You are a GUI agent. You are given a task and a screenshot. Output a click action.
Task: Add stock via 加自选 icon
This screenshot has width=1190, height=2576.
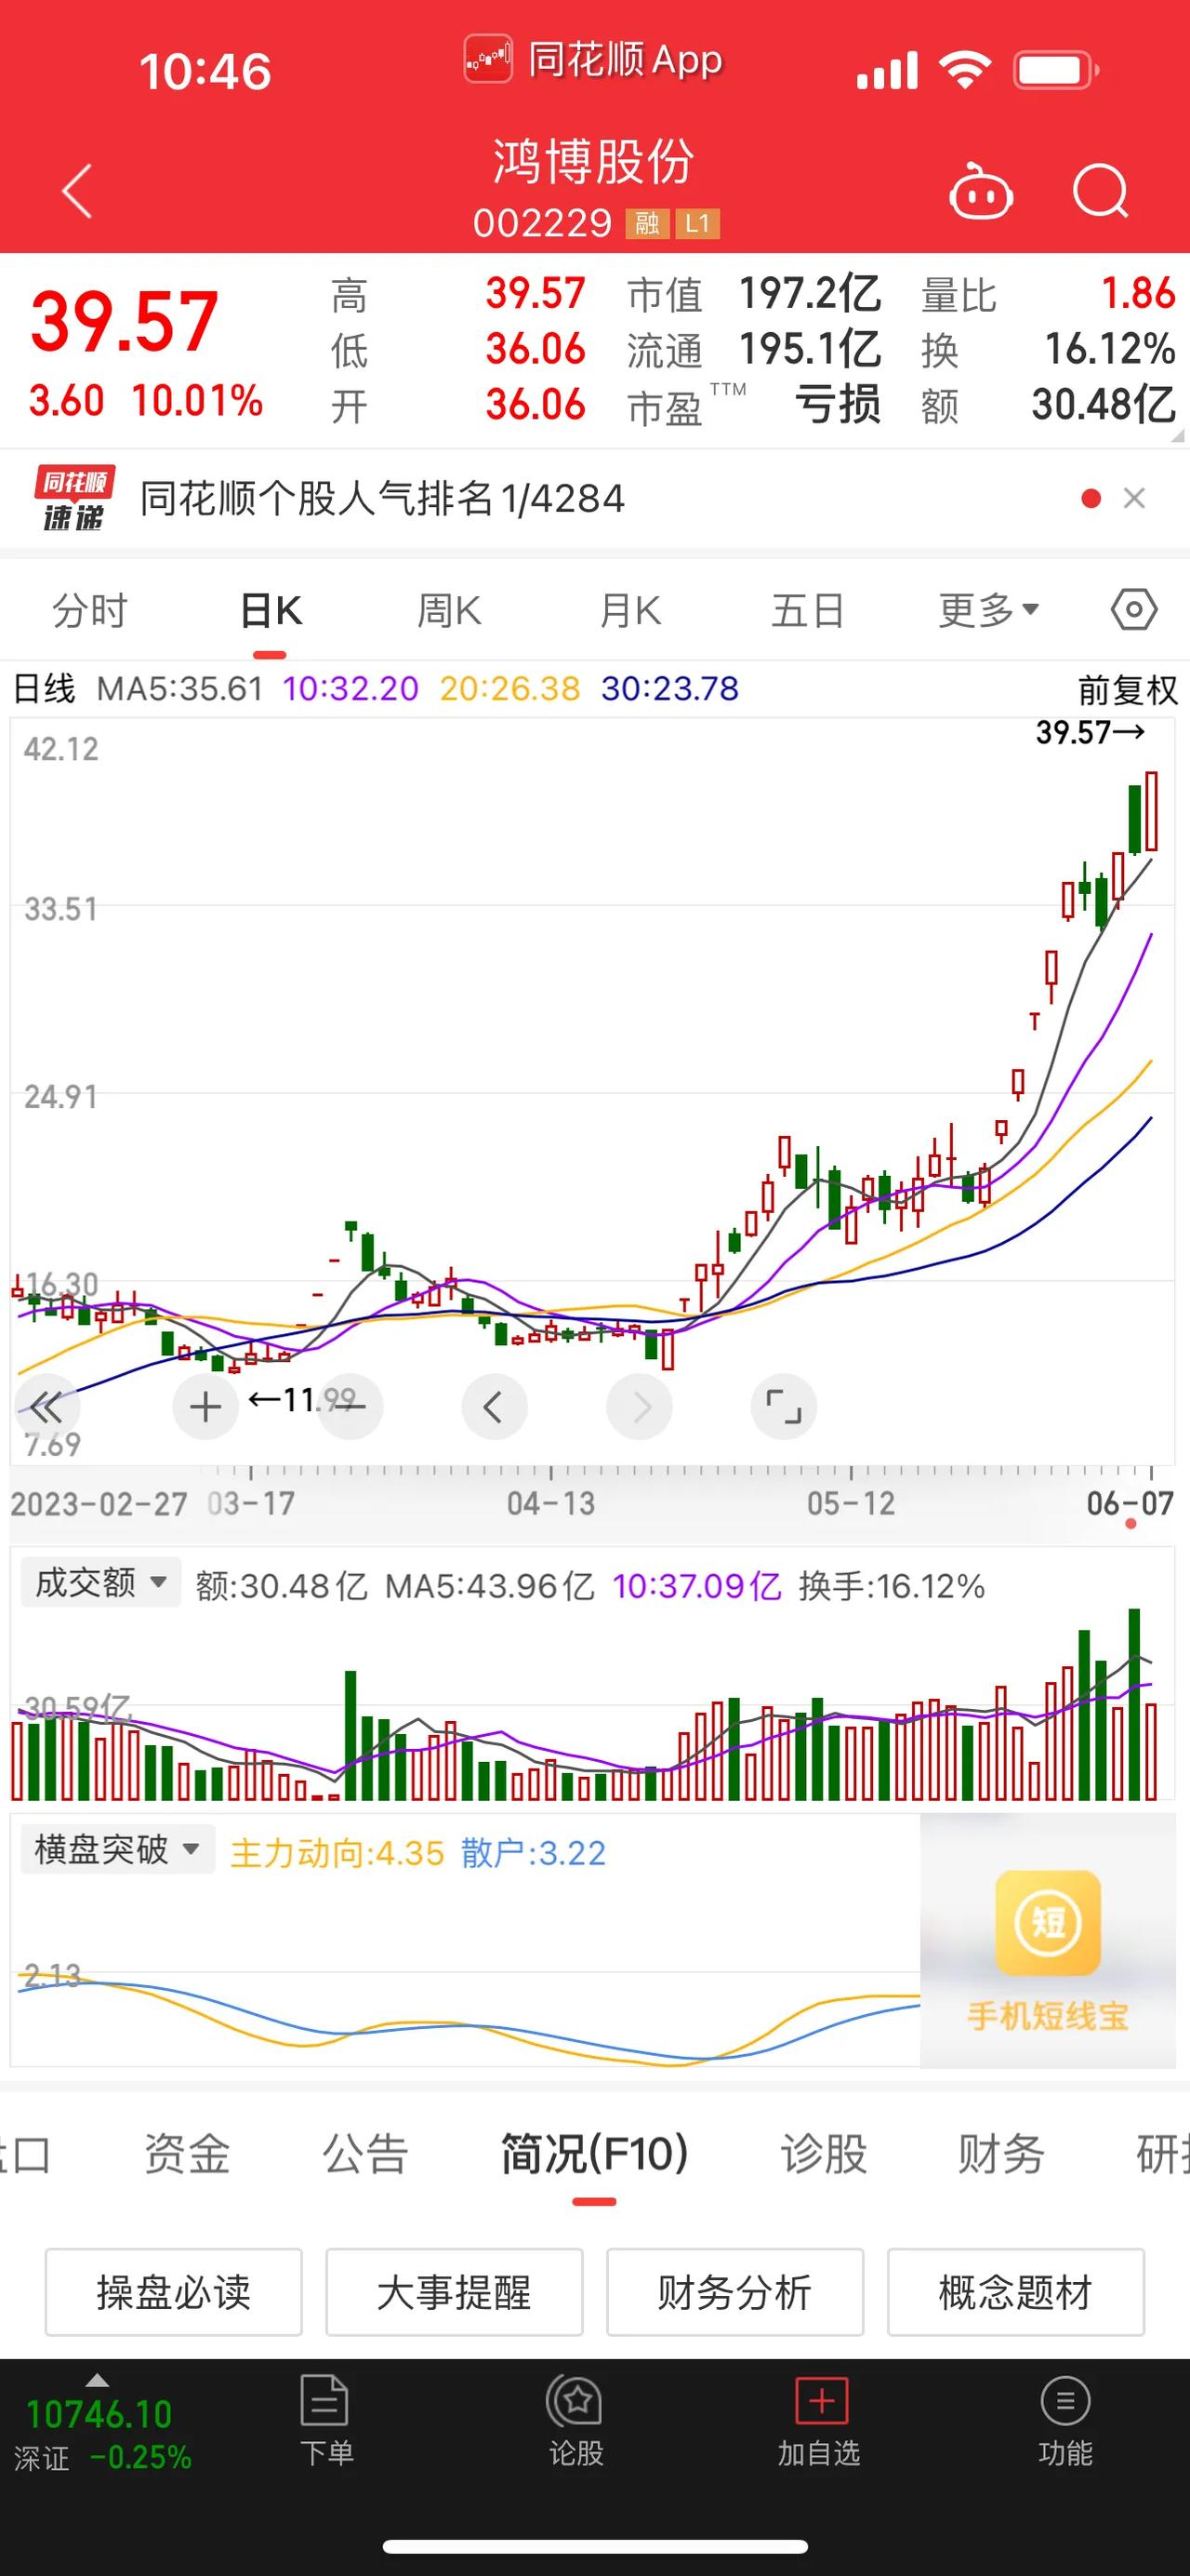820,2401
